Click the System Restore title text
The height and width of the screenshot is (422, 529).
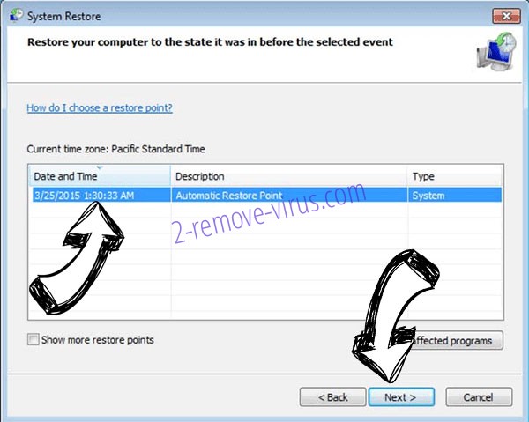point(63,16)
